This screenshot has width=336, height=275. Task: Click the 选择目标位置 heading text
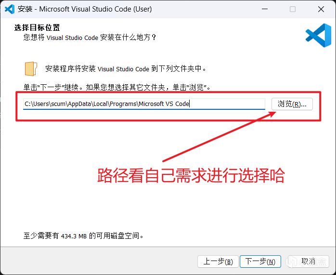click(x=37, y=27)
